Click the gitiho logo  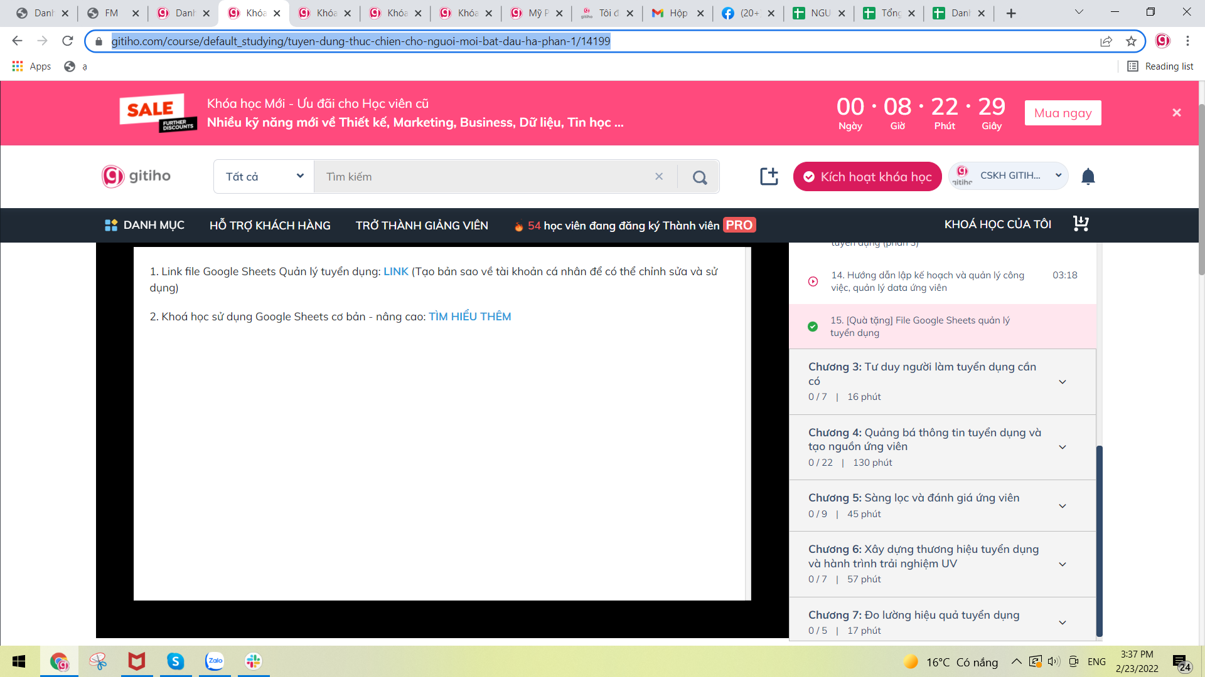136,176
